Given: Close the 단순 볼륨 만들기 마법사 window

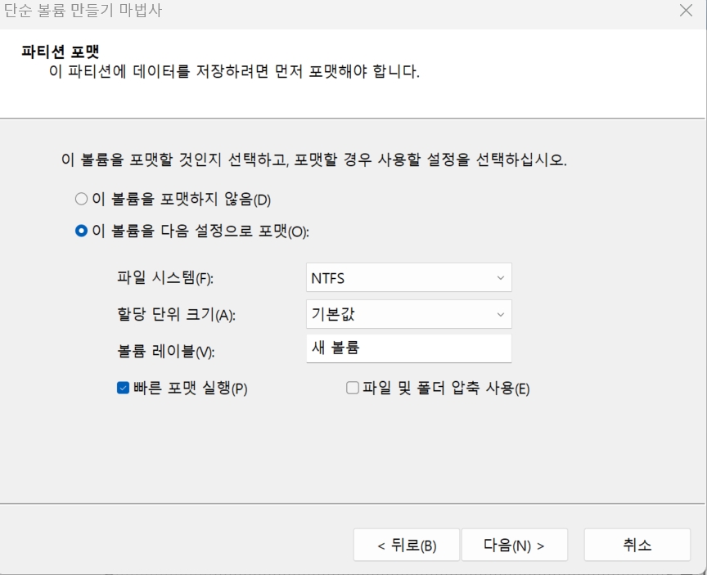Looking at the screenshot, I should (x=686, y=11).
